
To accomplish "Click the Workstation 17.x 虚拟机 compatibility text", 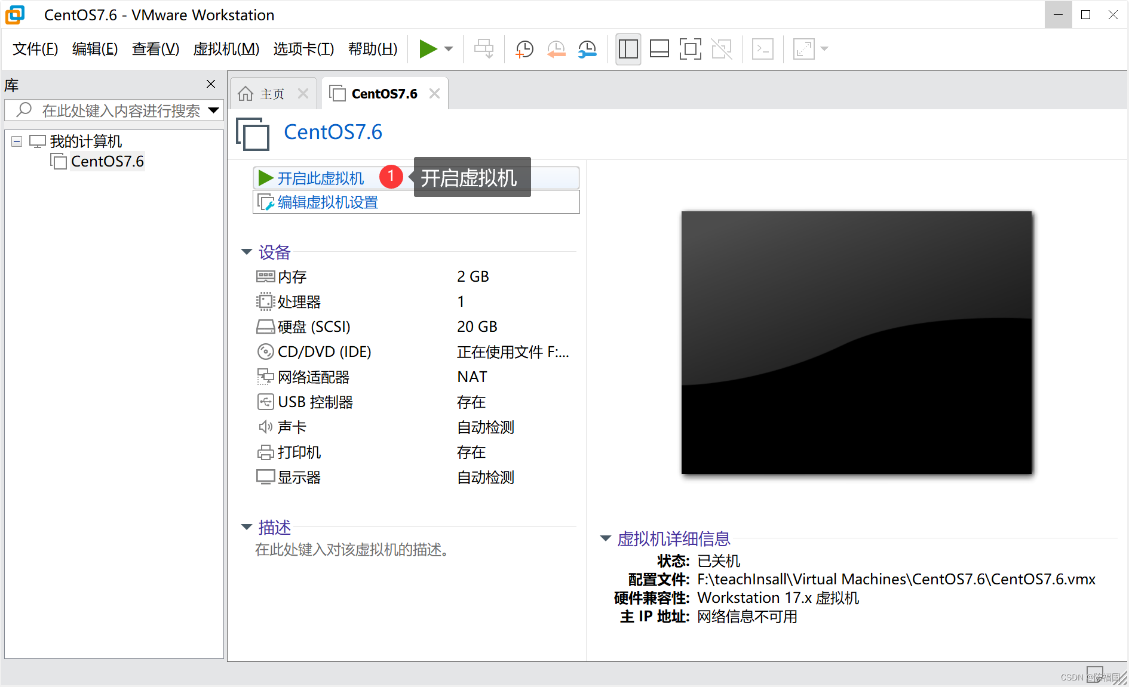I will (778, 598).
